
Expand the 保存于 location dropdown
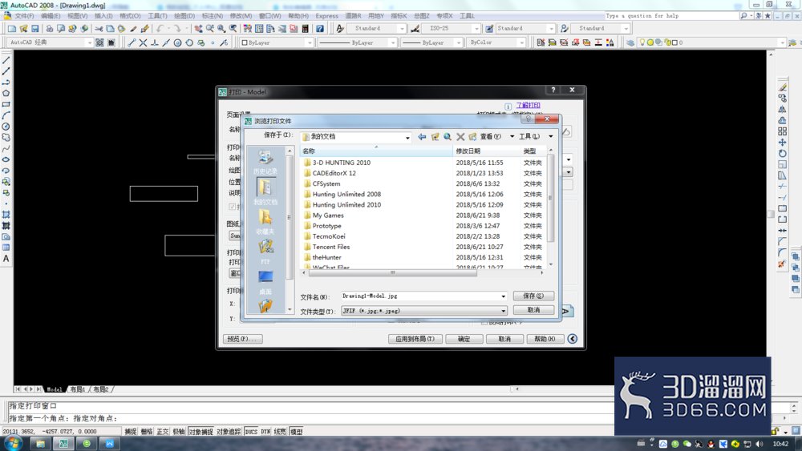(407, 137)
